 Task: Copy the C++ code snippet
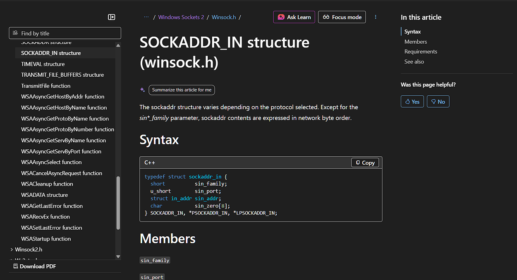point(365,162)
